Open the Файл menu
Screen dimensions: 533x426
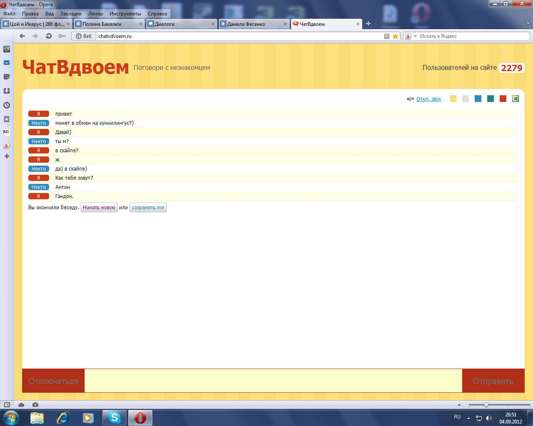(x=9, y=14)
